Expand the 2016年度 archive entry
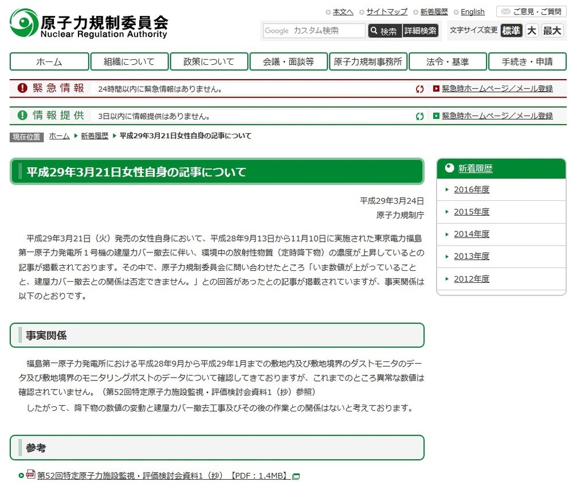573x486 pixels. [x=472, y=189]
